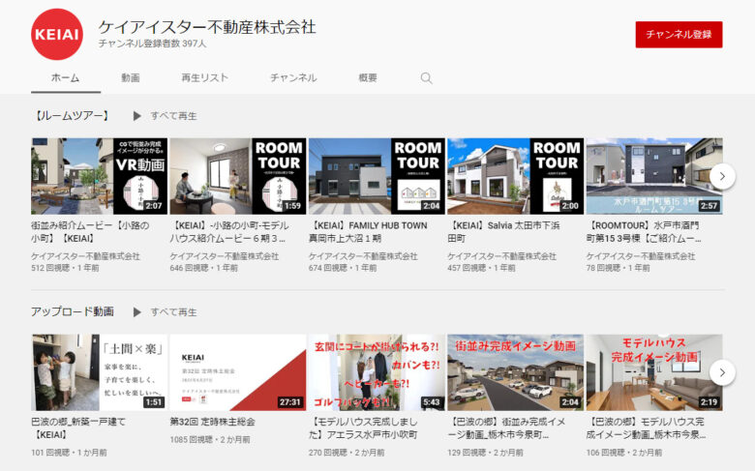Click title Salvia 太田市下浜田町
This screenshot has height=471, width=755.
click(x=503, y=232)
